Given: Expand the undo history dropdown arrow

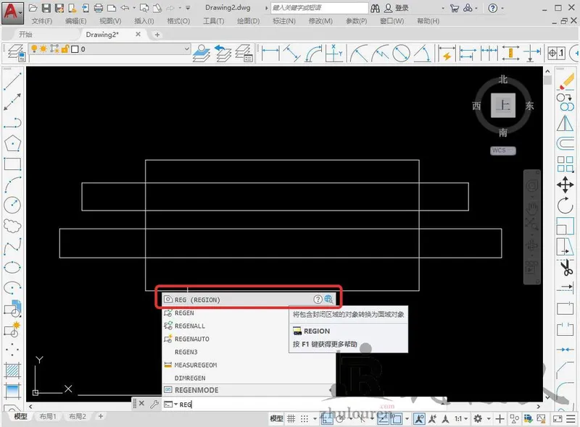Looking at the screenshot, I should (x=134, y=8).
